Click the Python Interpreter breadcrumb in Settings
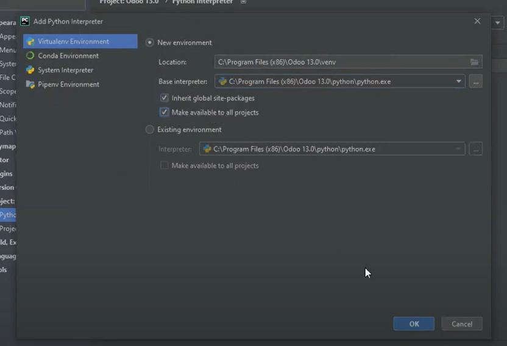 point(202,2)
